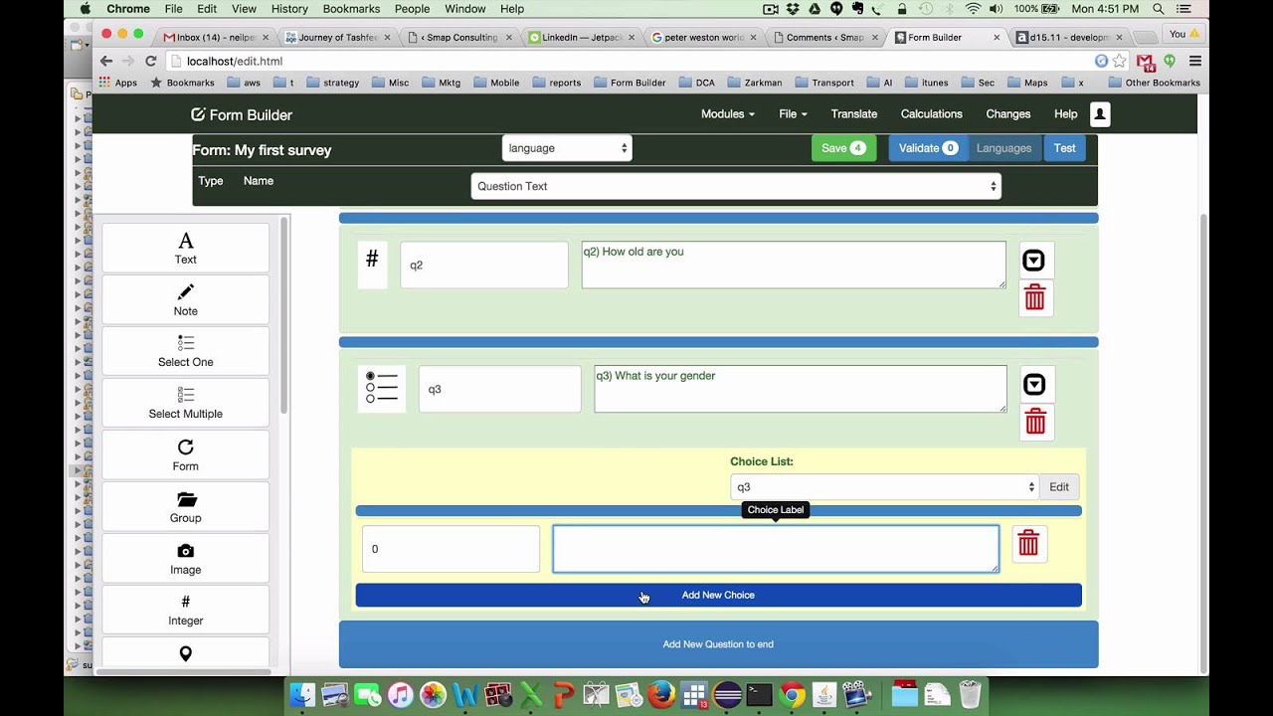The height and width of the screenshot is (716, 1273).
Task: Open Chrome hamburger menu
Action: pyautogui.click(x=1195, y=61)
